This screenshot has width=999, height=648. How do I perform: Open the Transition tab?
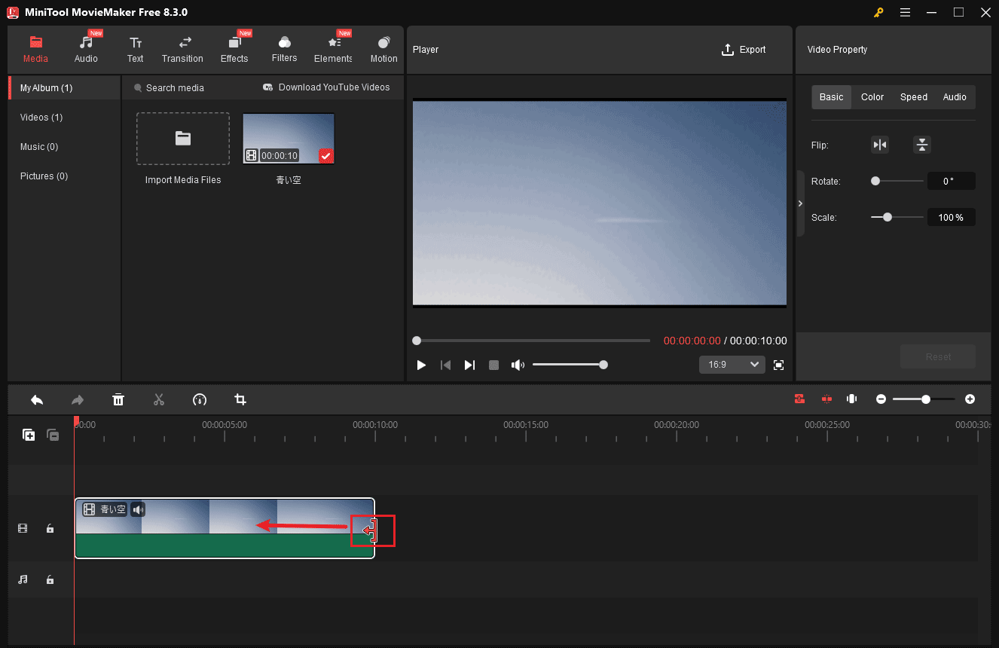point(182,50)
